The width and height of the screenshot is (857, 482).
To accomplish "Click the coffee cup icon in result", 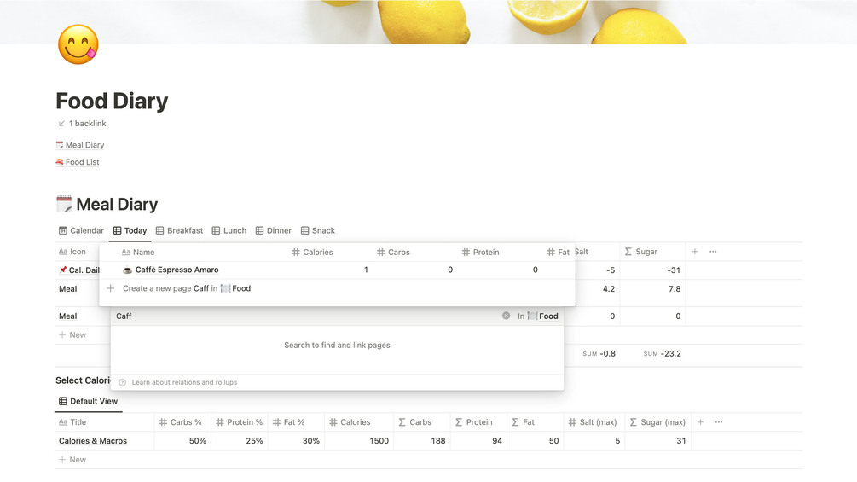I will click(127, 270).
